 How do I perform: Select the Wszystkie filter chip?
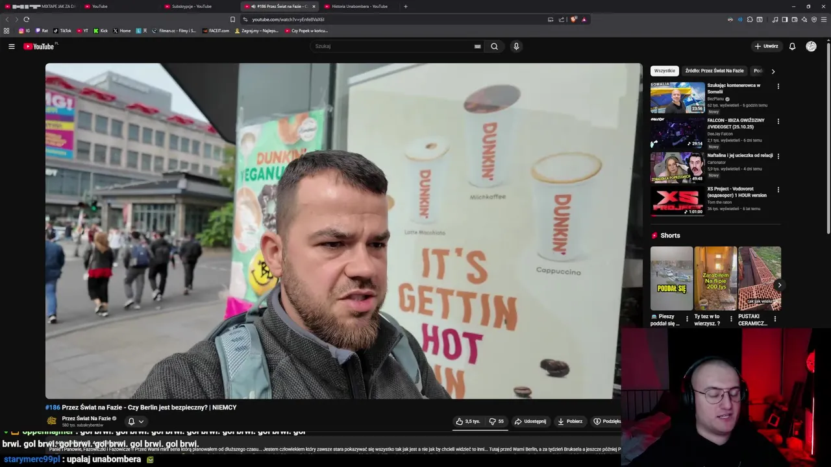[x=665, y=71]
